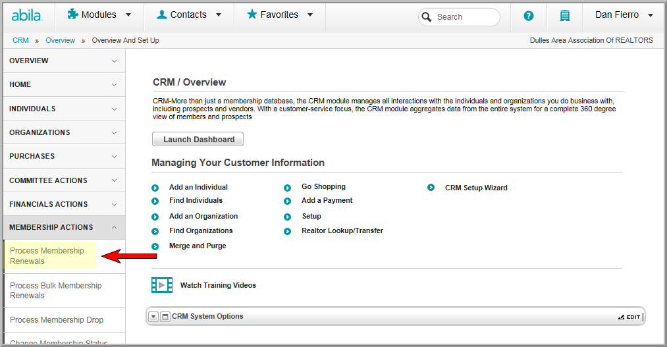Open the Go Shopping link
The image size is (667, 347).
(x=324, y=187)
